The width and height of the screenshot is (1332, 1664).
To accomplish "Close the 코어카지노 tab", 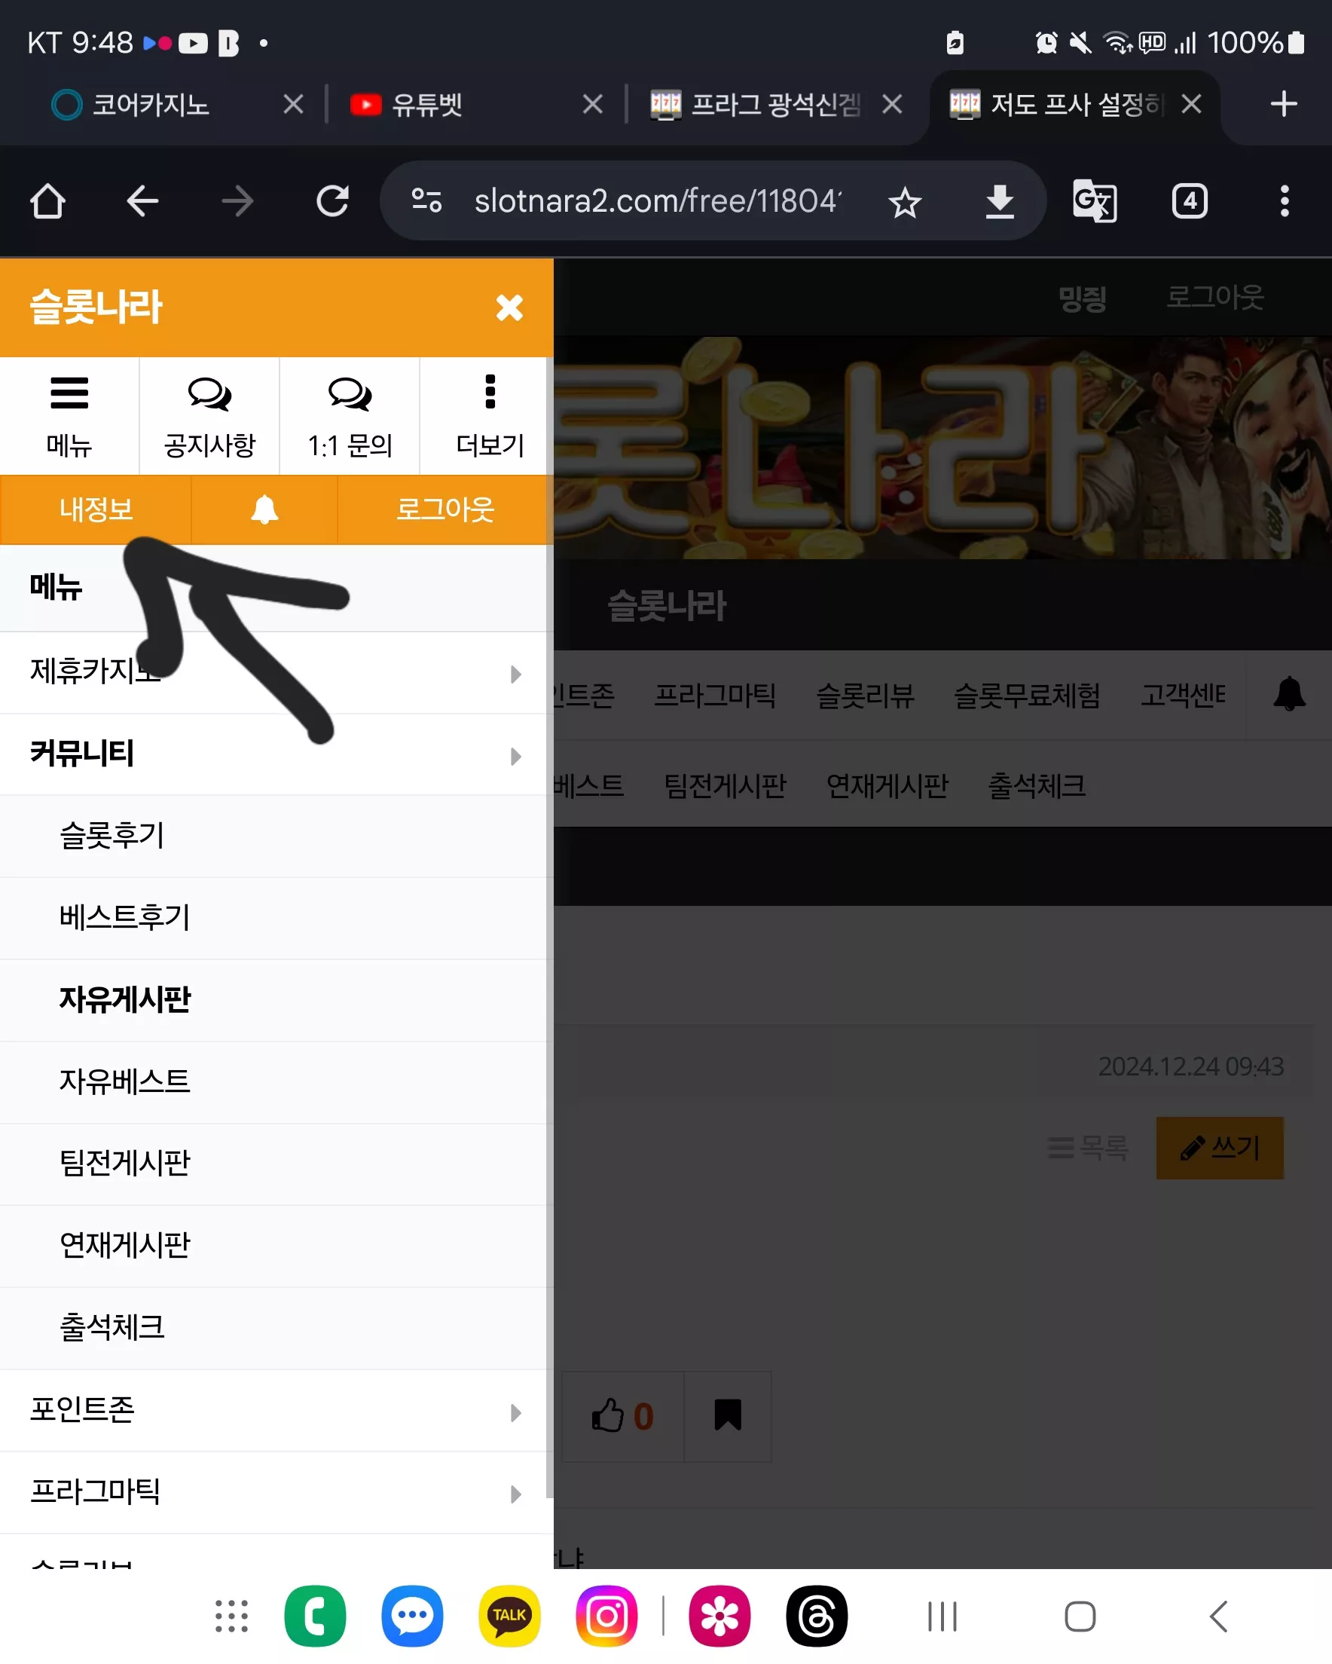I will pyautogui.click(x=293, y=104).
